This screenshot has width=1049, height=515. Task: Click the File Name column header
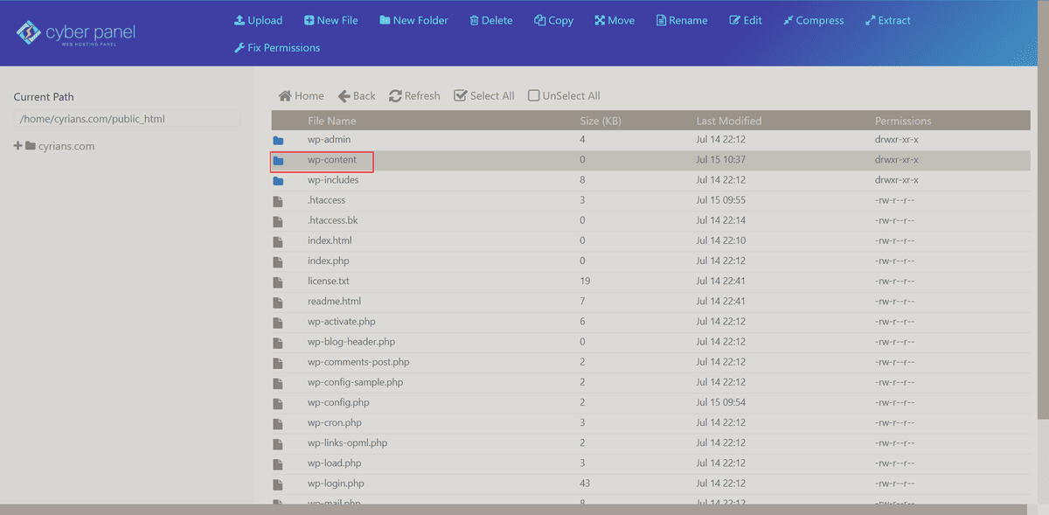(332, 121)
